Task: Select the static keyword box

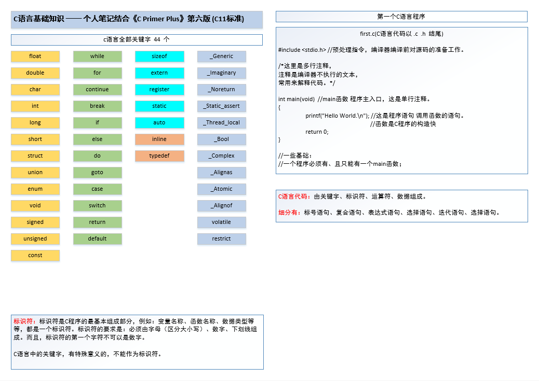Action: 159,106
